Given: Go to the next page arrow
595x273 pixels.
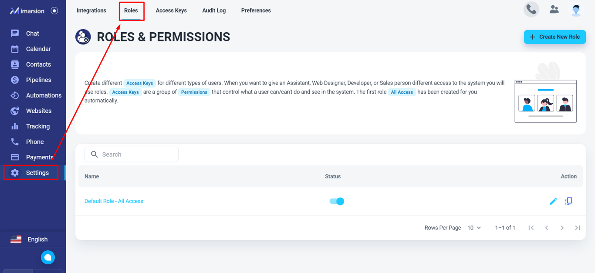Looking at the screenshot, I should 562,228.
